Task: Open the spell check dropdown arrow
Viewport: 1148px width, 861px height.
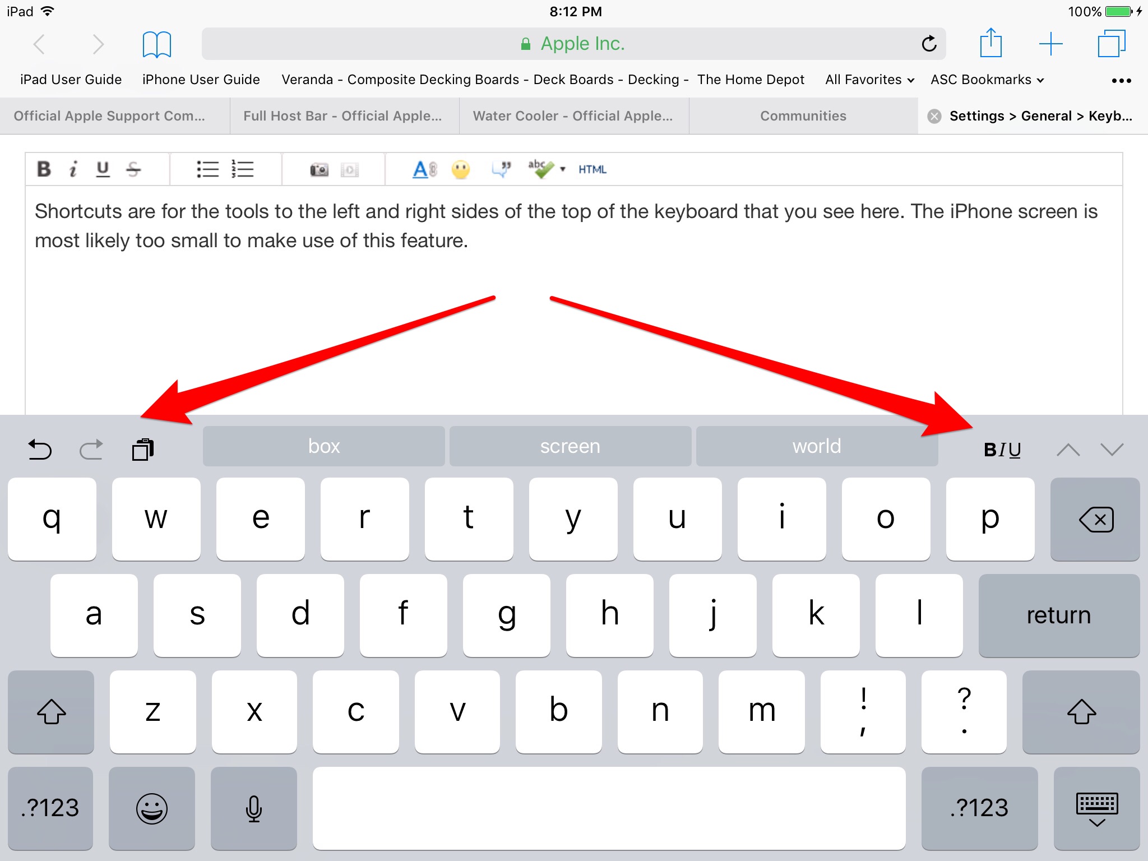Action: tap(563, 169)
